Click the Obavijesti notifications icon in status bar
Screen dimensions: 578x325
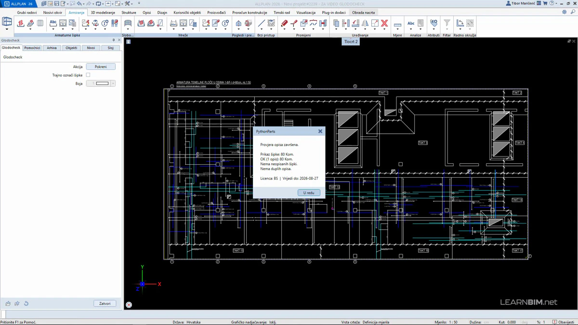(x=554, y=322)
